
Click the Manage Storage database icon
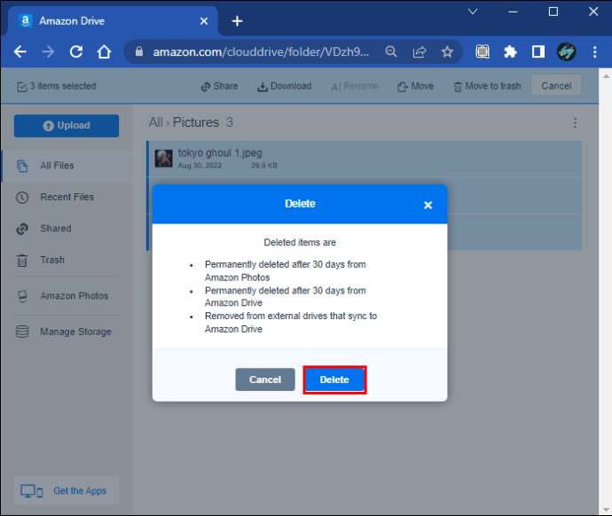[22, 332]
